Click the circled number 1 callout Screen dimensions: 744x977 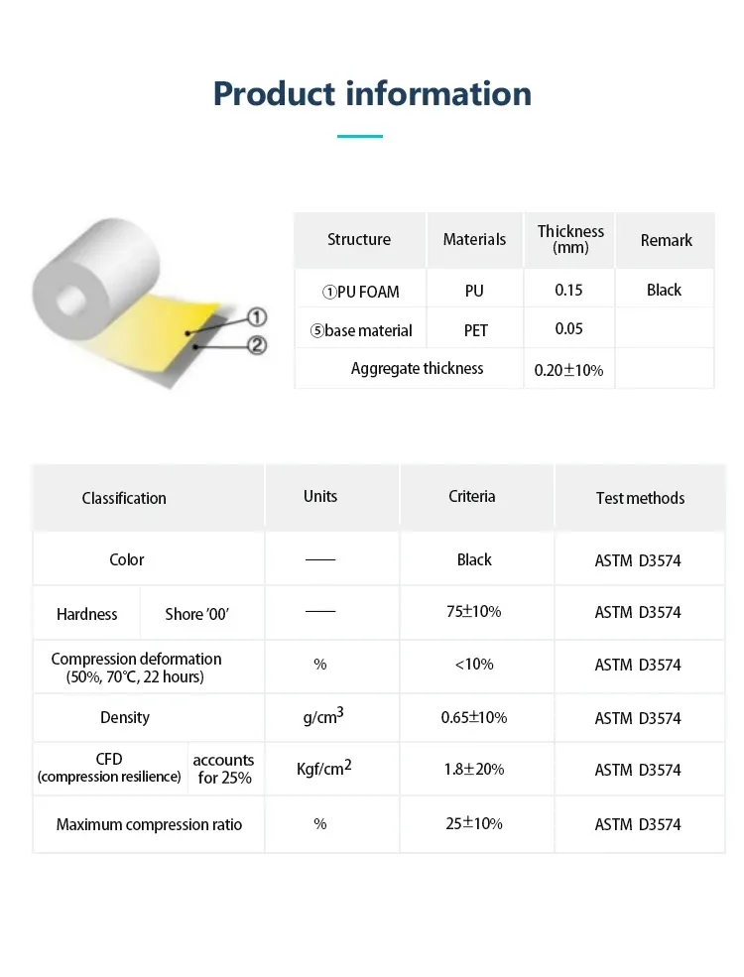255,317
